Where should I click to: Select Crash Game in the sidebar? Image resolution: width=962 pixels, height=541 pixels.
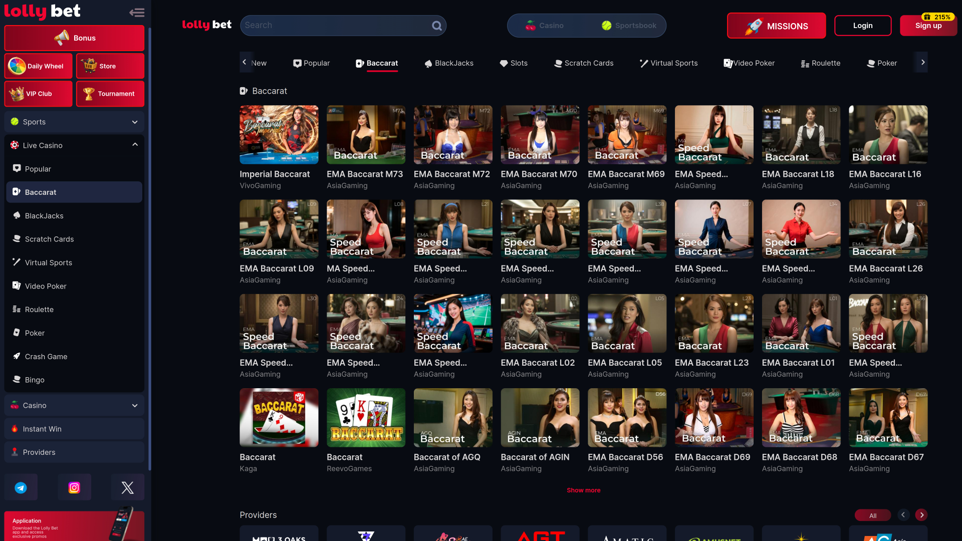click(46, 356)
